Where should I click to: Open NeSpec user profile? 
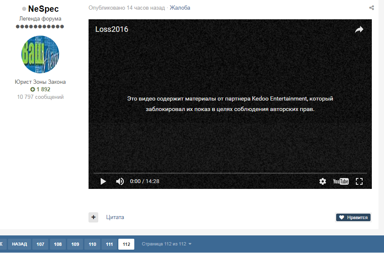click(x=43, y=9)
